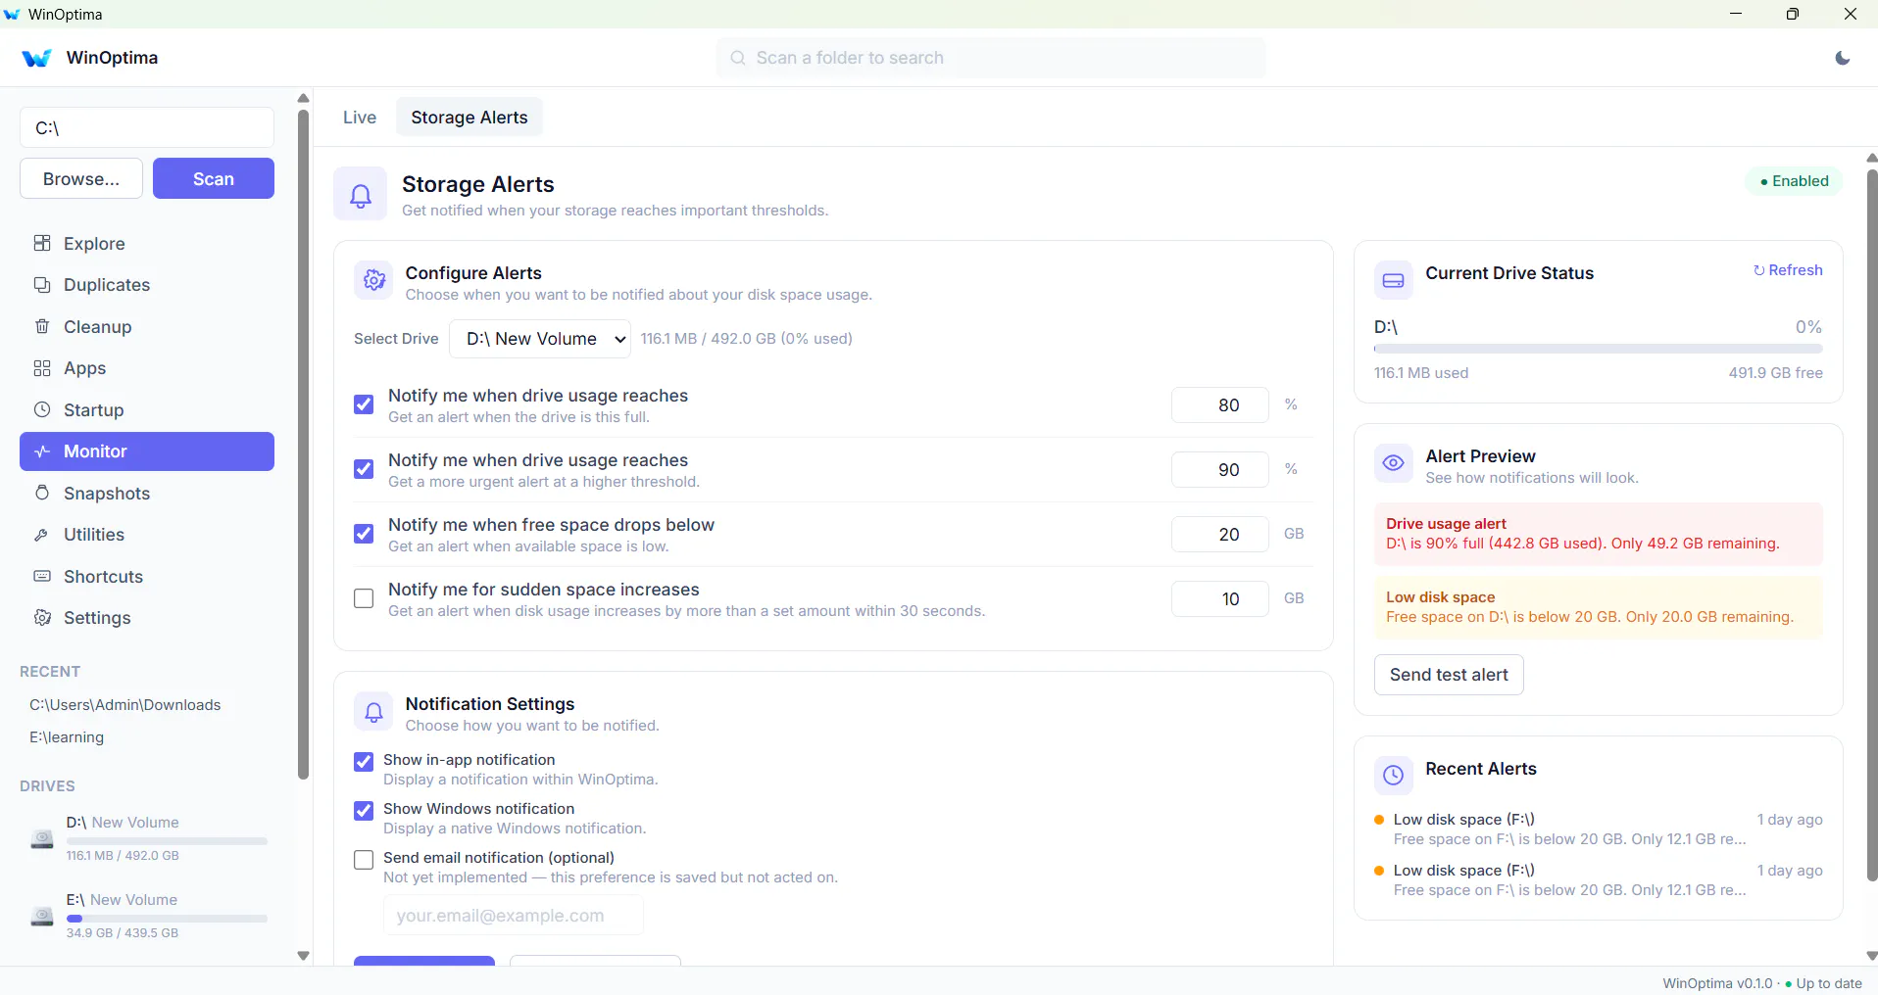The image size is (1878, 995).
Task: Edit the 20 GB free space field
Action: (1220, 534)
